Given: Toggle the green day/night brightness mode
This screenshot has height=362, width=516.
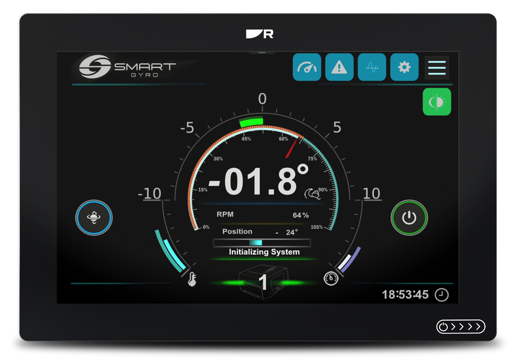Looking at the screenshot, I should pyautogui.click(x=436, y=102).
